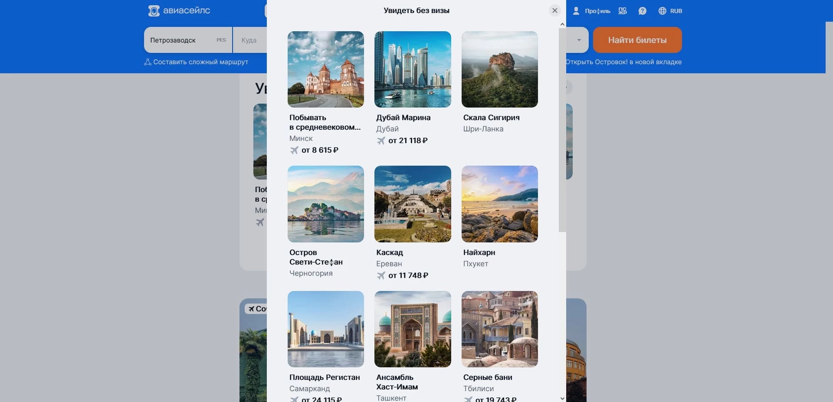Screen dimensions: 833x402
Task: Click the plane icon beside от 21 118 ₽
Action: click(381, 141)
